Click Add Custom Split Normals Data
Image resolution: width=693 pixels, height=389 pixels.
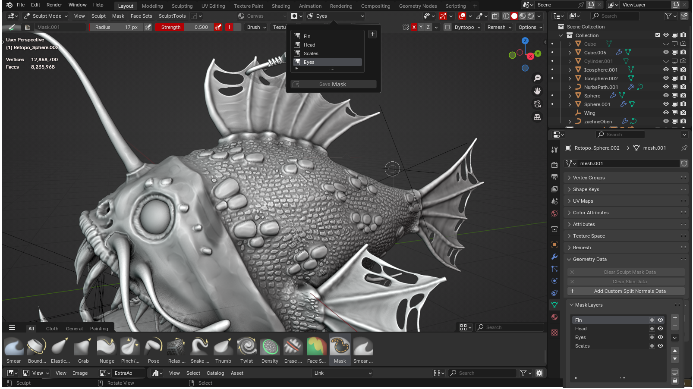pos(626,291)
